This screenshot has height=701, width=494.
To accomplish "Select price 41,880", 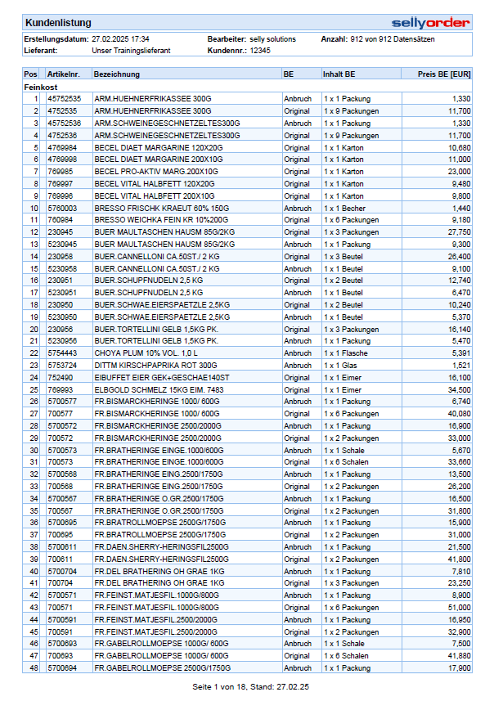I will (x=459, y=656).
